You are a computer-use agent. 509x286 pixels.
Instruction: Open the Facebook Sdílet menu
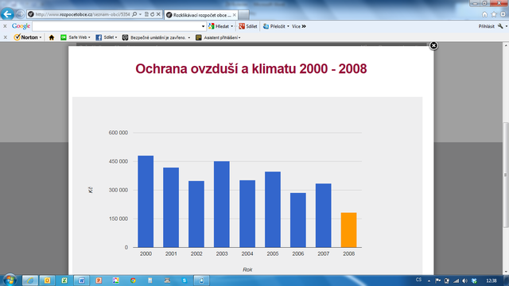pyautogui.click(x=107, y=37)
